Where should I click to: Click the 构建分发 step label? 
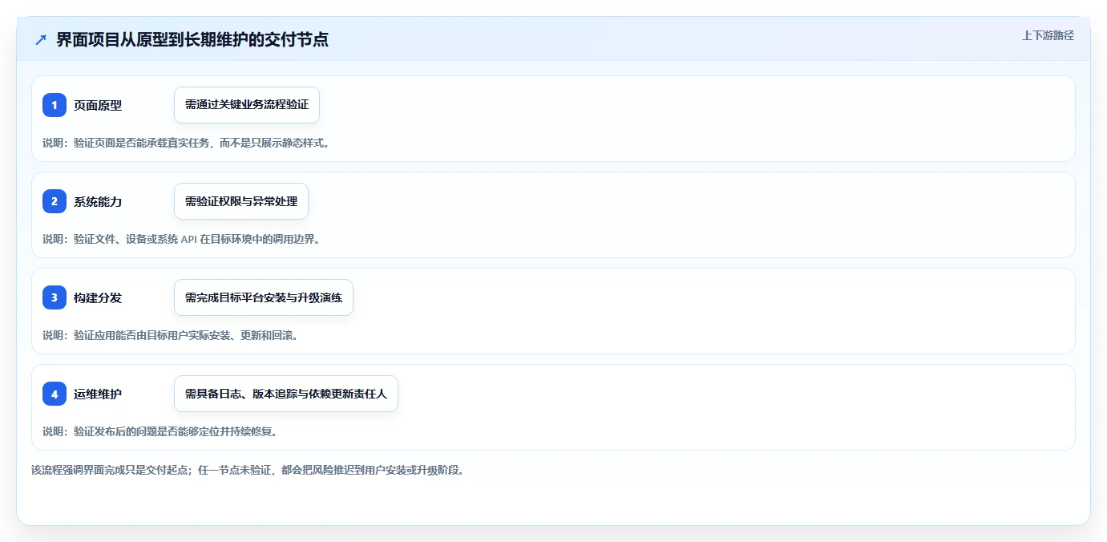[x=98, y=297]
